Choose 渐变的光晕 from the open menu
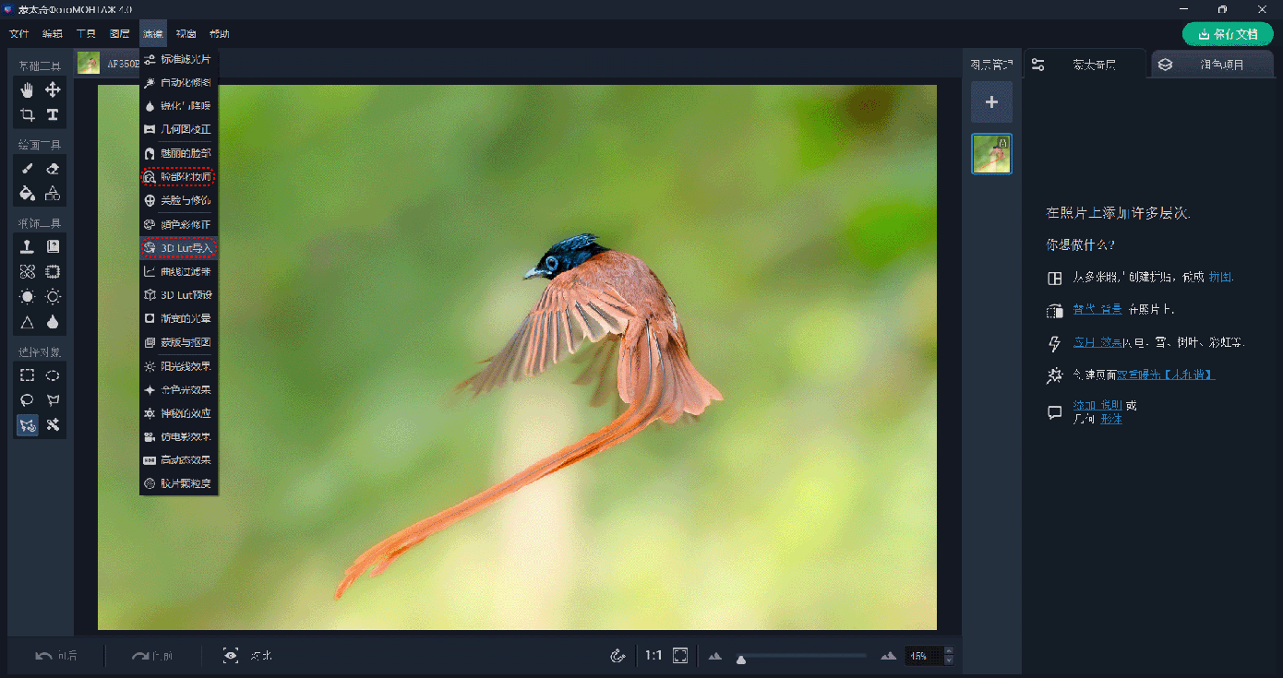Image resolution: width=1283 pixels, height=678 pixels. 179,318
